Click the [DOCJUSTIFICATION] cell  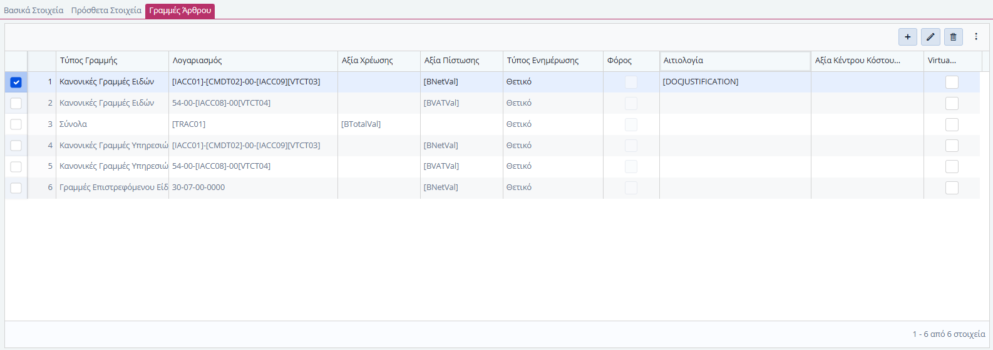(x=736, y=82)
